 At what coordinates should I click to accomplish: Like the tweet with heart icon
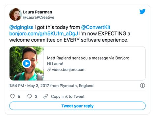(13, 96)
